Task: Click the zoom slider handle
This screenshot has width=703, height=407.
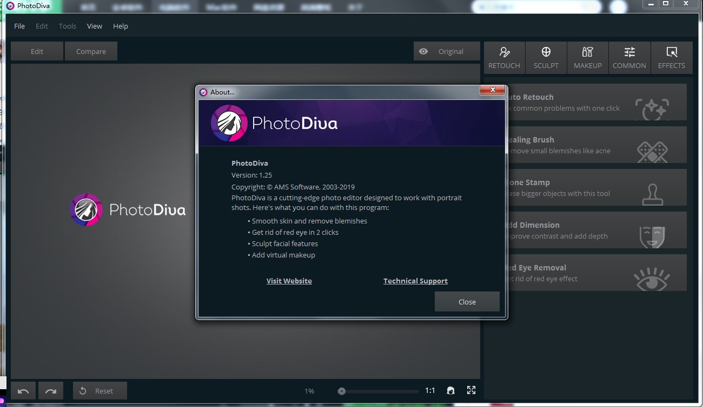Action: 342,391
